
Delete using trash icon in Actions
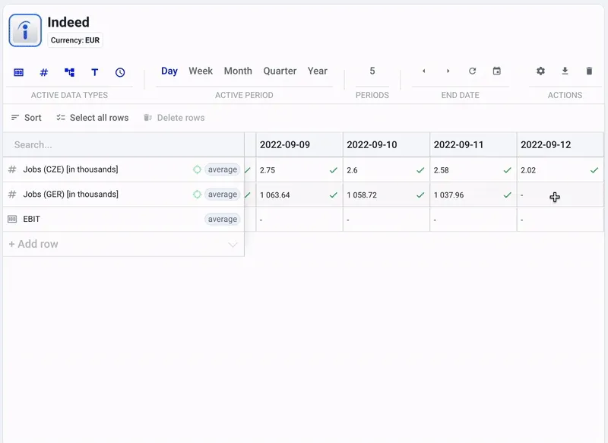tap(589, 71)
